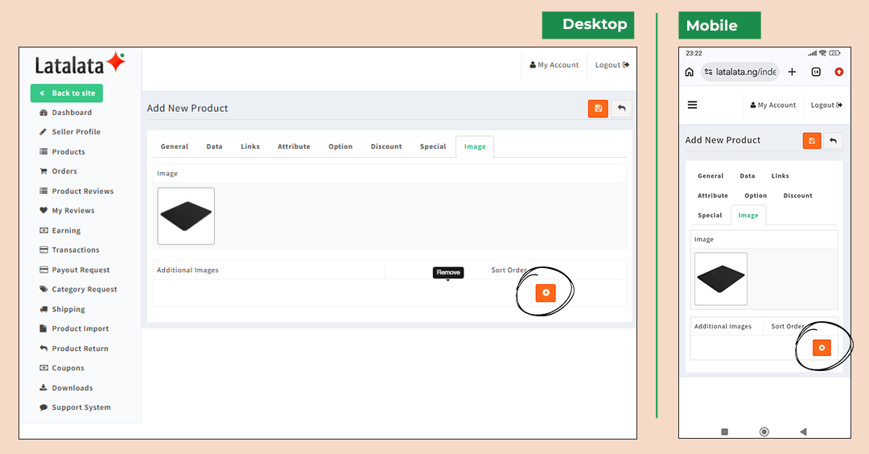Image resolution: width=869 pixels, height=454 pixels.
Task: Switch to desktop Links tab
Action: click(x=250, y=147)
